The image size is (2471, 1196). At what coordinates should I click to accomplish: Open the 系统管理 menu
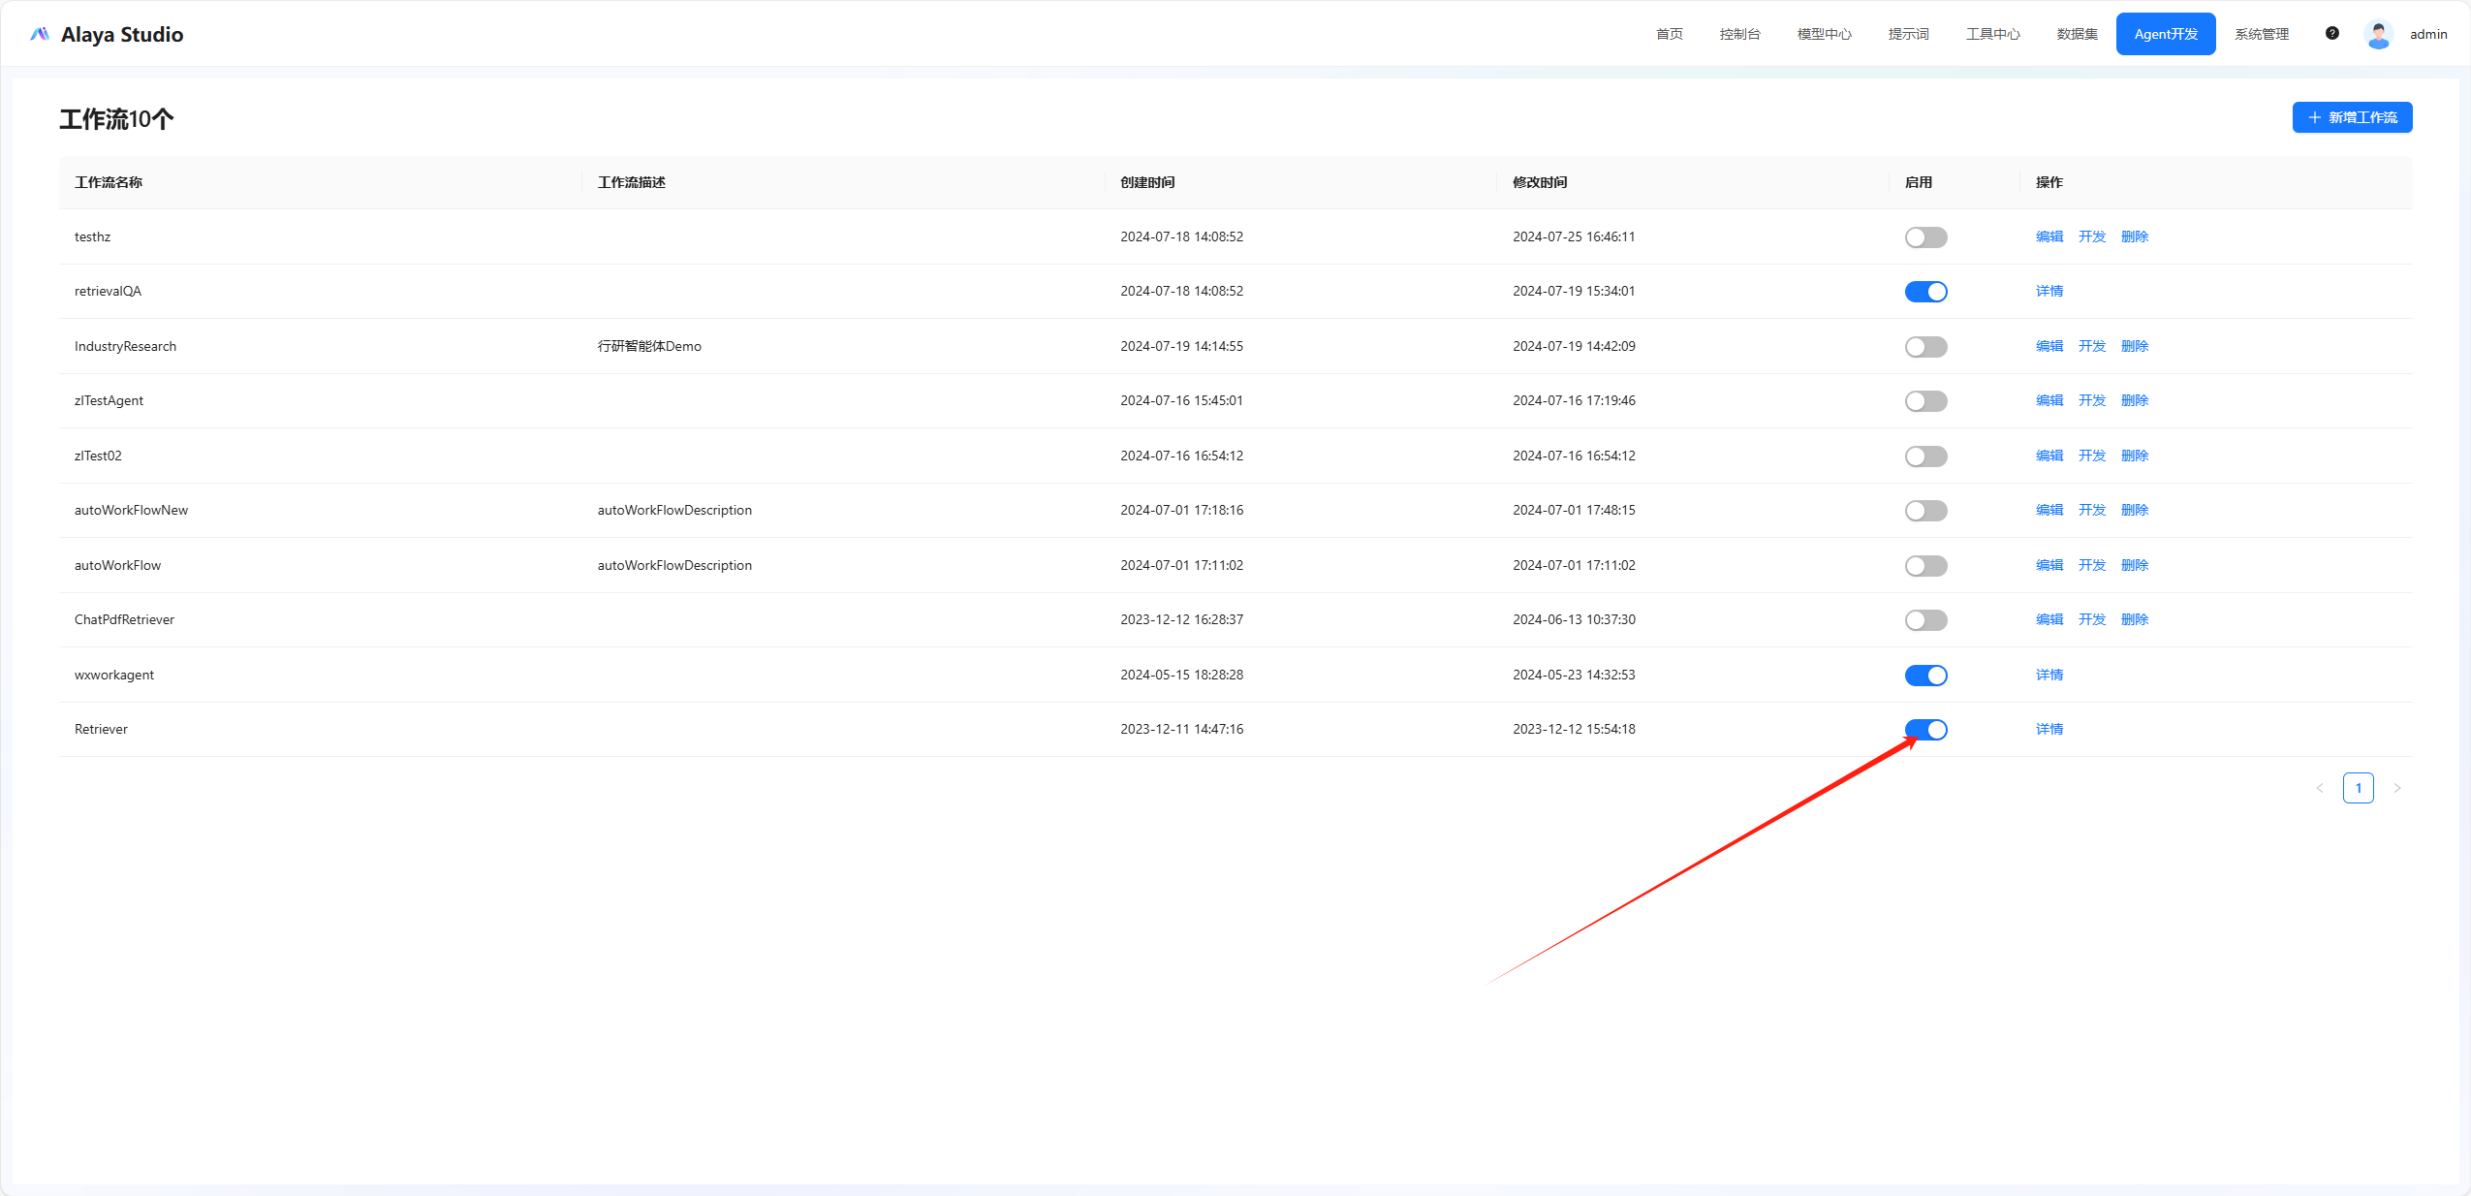2261,34
